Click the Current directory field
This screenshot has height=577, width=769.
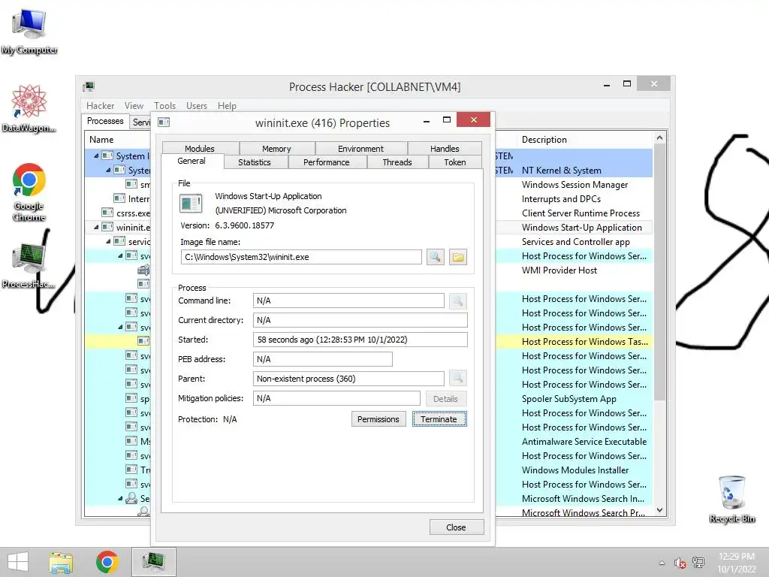pos(360,320)
